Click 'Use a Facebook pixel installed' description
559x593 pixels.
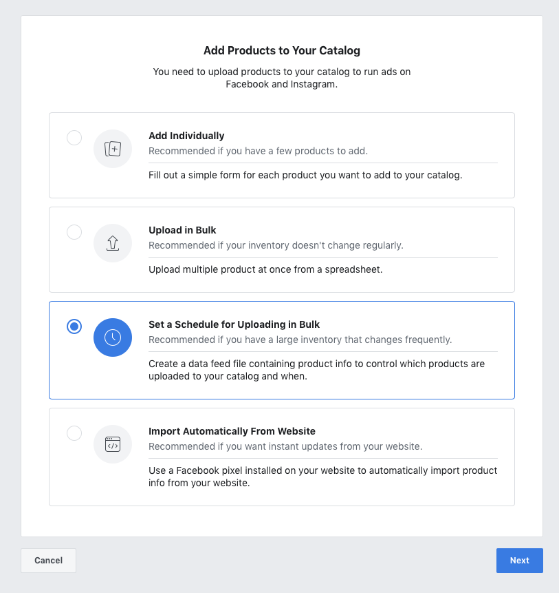click(x=322, y=477)
